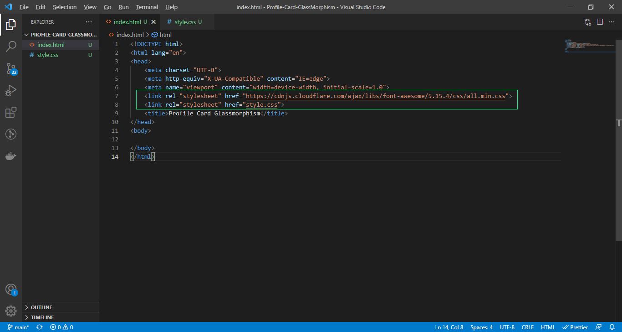Click the open changes compare icon

click(588, 22)
